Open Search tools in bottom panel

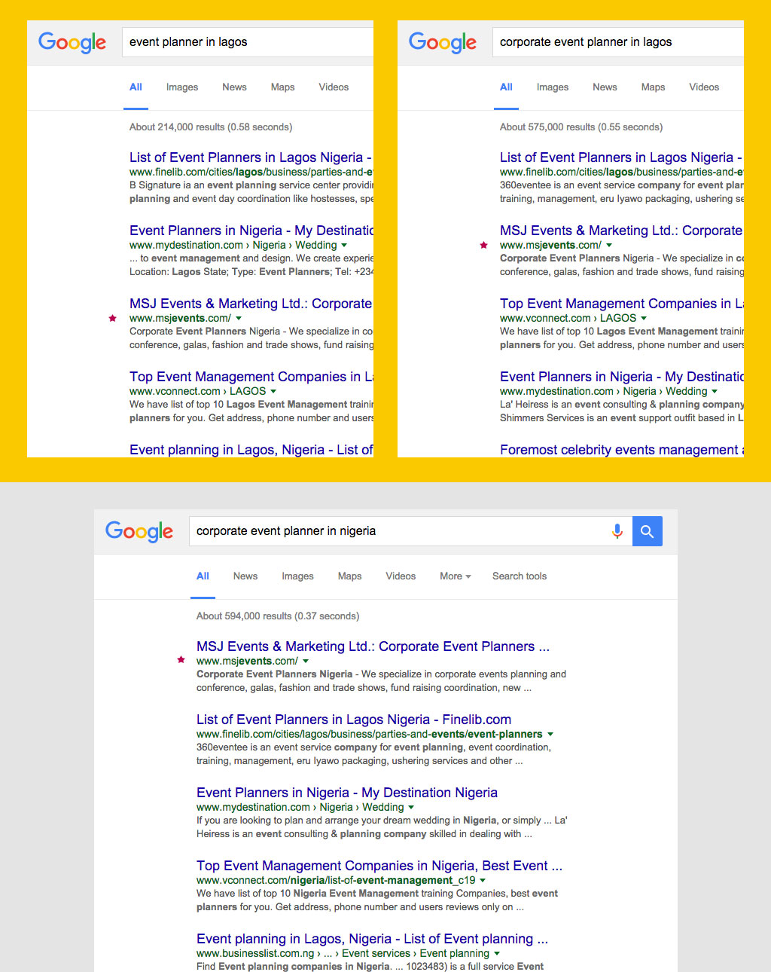520,576
